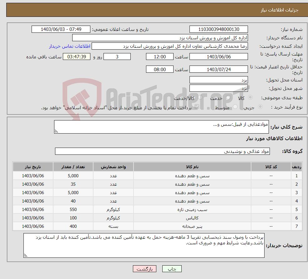The width and height of the screenshot is (308, 279).
Task: Click the request creator name field
Action: 170,46
